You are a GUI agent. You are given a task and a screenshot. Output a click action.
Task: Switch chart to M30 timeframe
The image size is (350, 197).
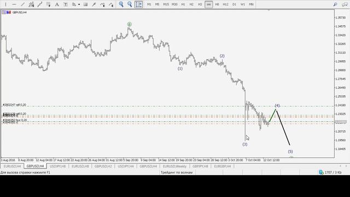(174, 4)
